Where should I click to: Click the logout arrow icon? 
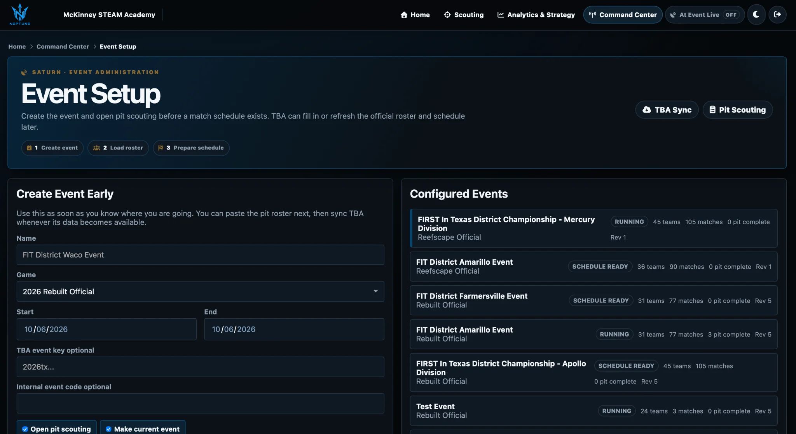[777, 15]
